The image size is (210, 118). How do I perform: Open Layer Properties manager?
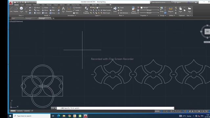click(86, 10)
